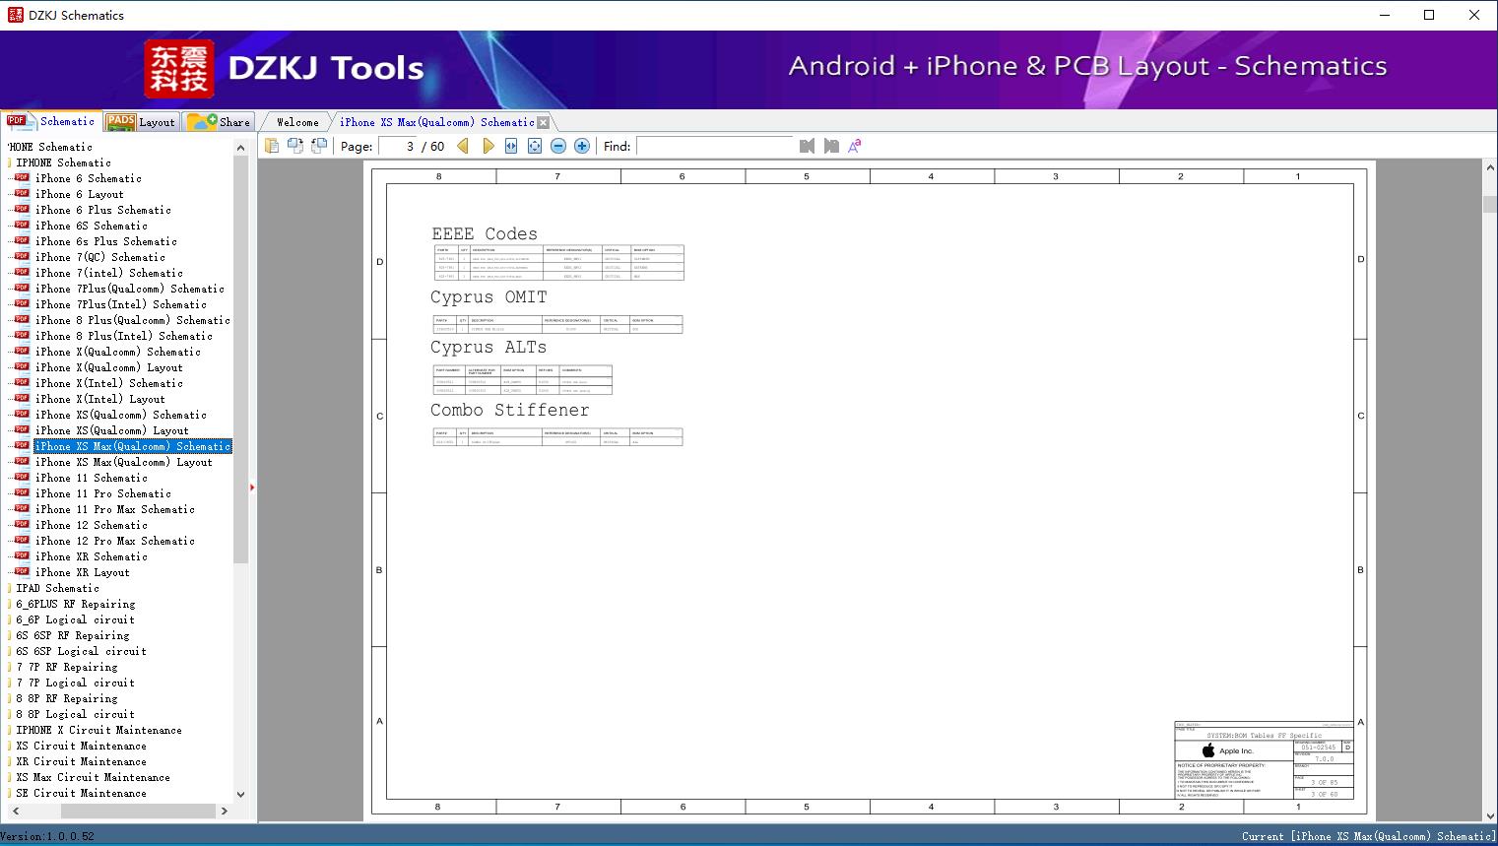Screen dimensions: 1498x846
Task: Open iPhone XS(Qualcomm) Schematic
Action: point(121,415)
